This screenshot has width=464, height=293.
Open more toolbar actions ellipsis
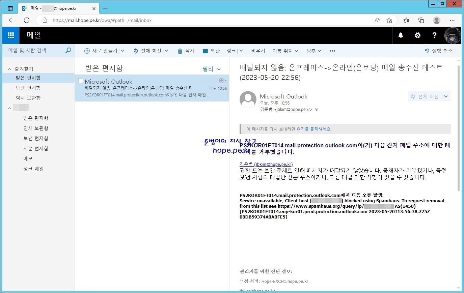click(x=332, y=51)
